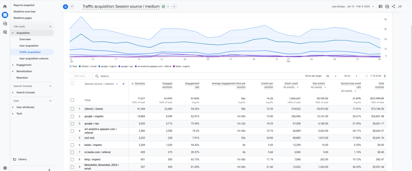Check the box for (direct) / (none) row

[x=72, y=109]
